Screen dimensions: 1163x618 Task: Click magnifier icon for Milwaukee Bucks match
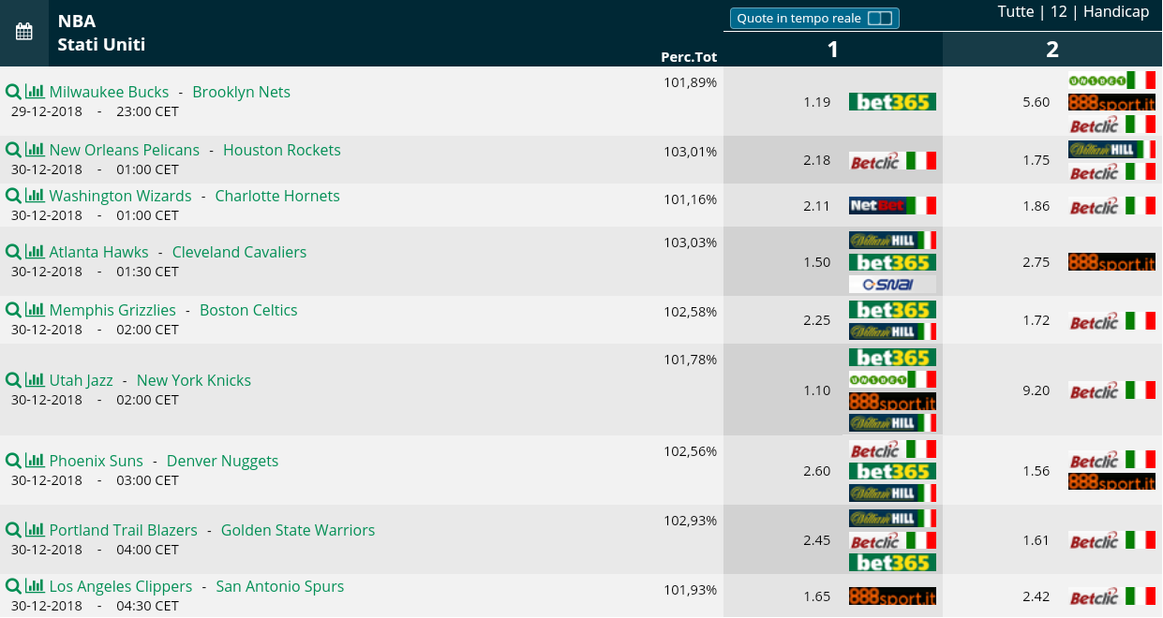(13, 92)
